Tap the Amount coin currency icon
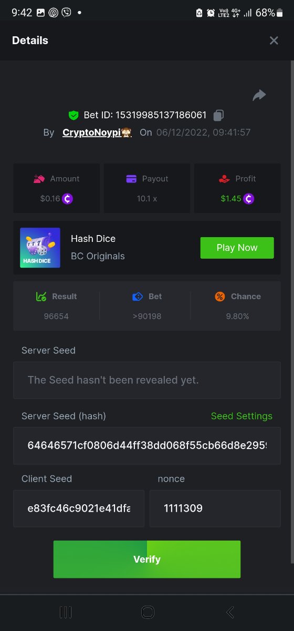294x631 pixels. [x=68, y=199]
